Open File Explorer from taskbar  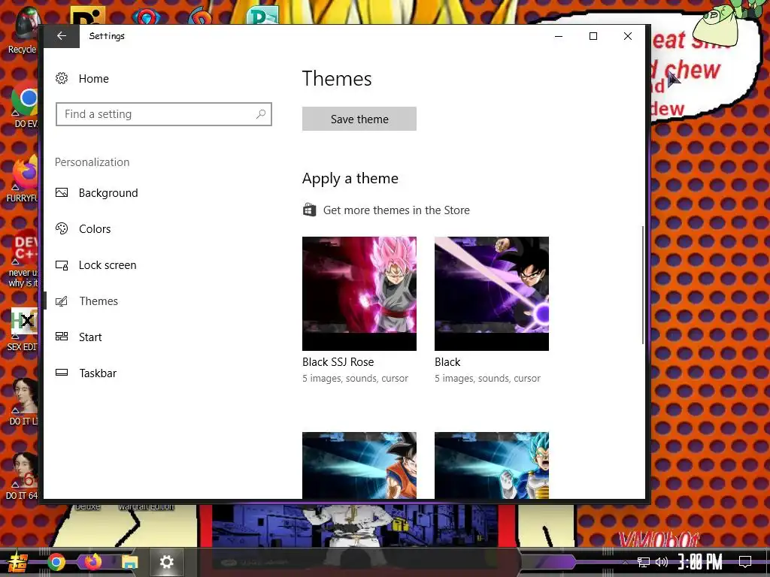pyautogui.click(x=129, y=562)
